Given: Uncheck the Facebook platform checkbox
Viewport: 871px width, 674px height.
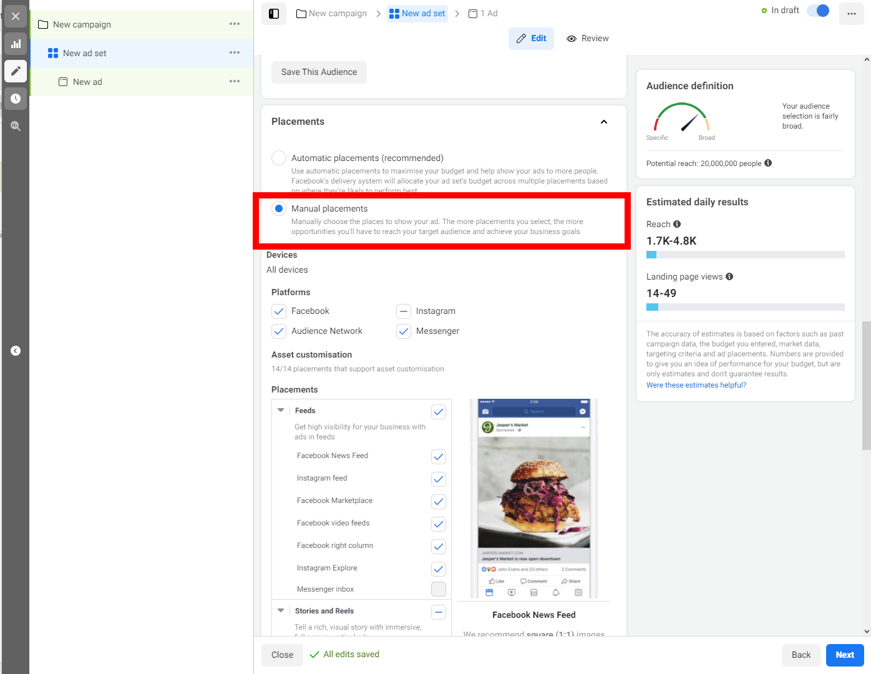Looking at the screenshot, I should point(278,311).
